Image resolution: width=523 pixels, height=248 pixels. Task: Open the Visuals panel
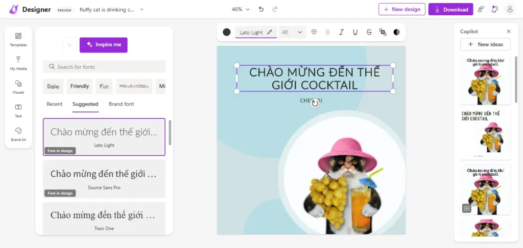click(18, 87)
